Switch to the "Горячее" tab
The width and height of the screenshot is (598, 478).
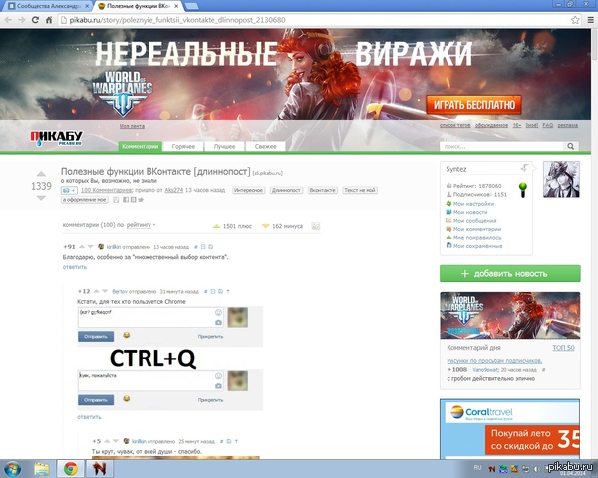184,146
